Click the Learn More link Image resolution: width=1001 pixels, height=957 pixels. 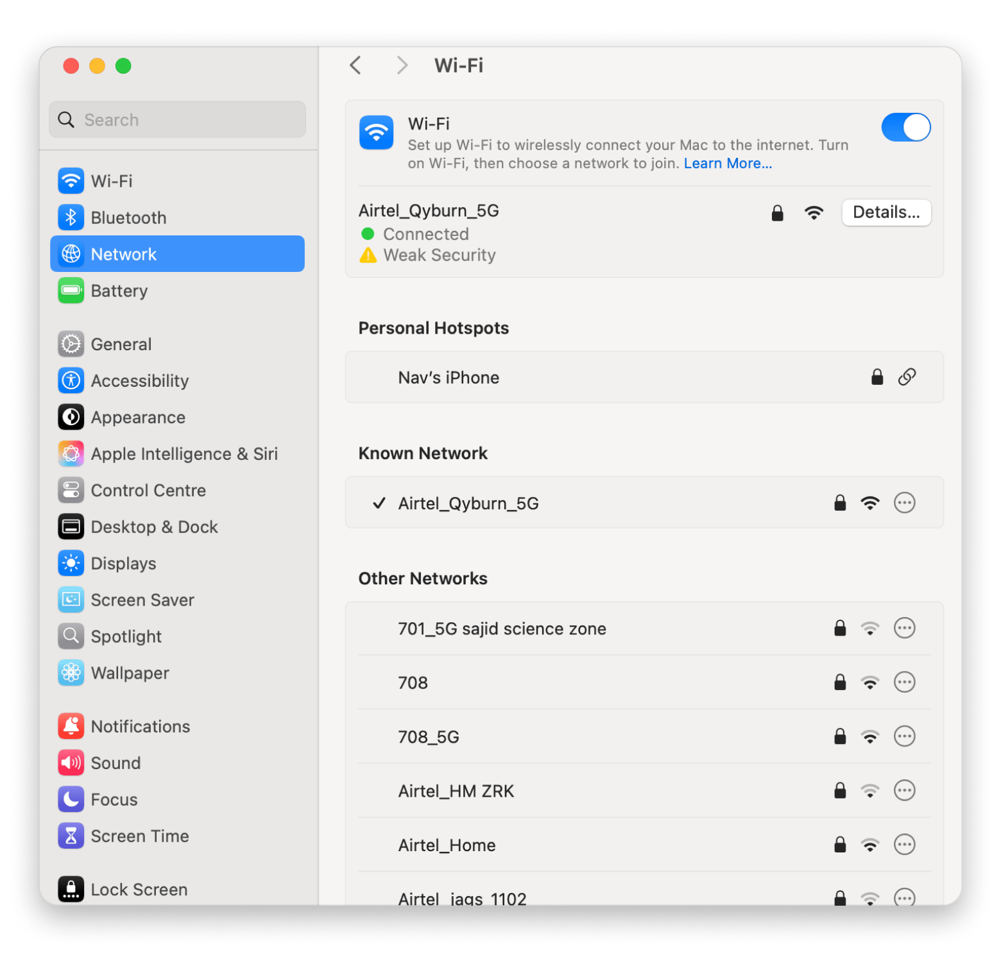click(727, 164)
